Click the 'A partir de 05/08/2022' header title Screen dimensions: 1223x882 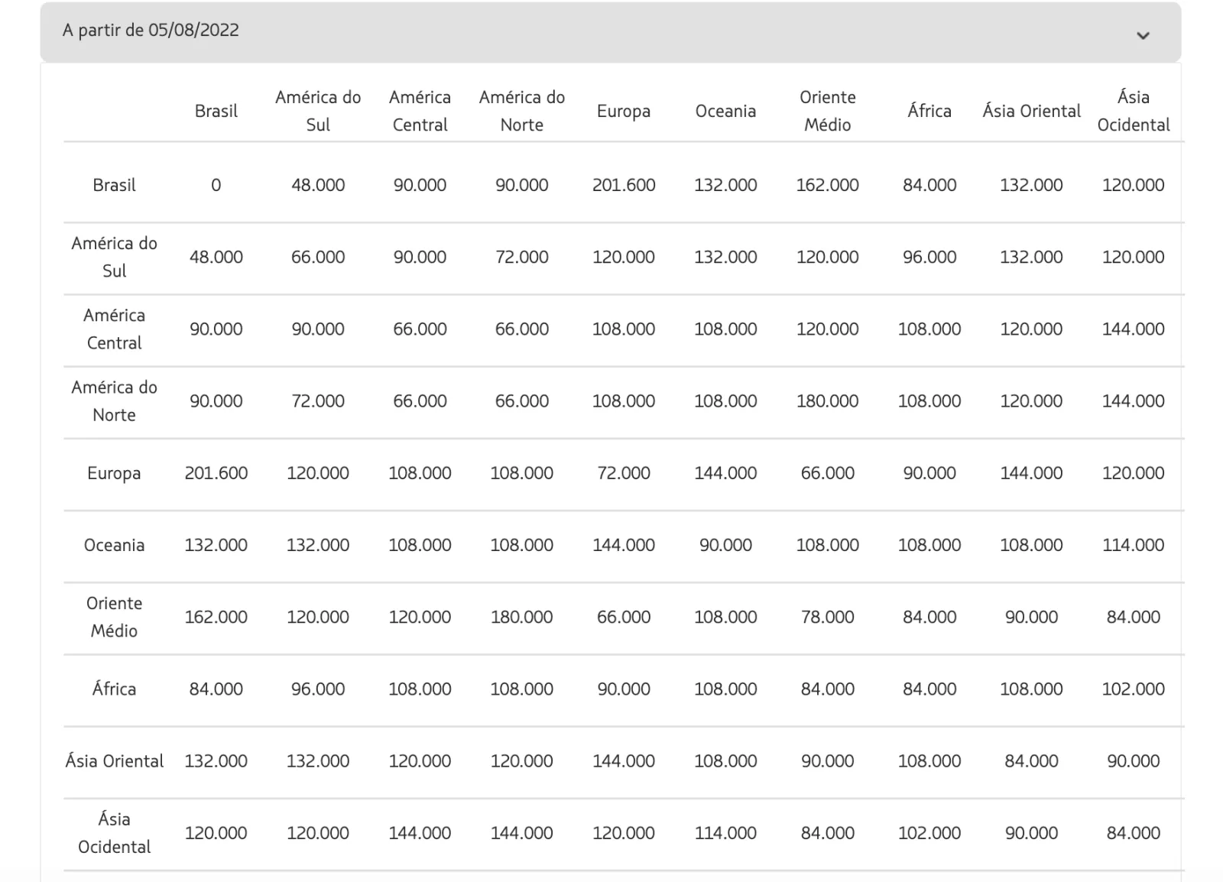tap(151, 31)
